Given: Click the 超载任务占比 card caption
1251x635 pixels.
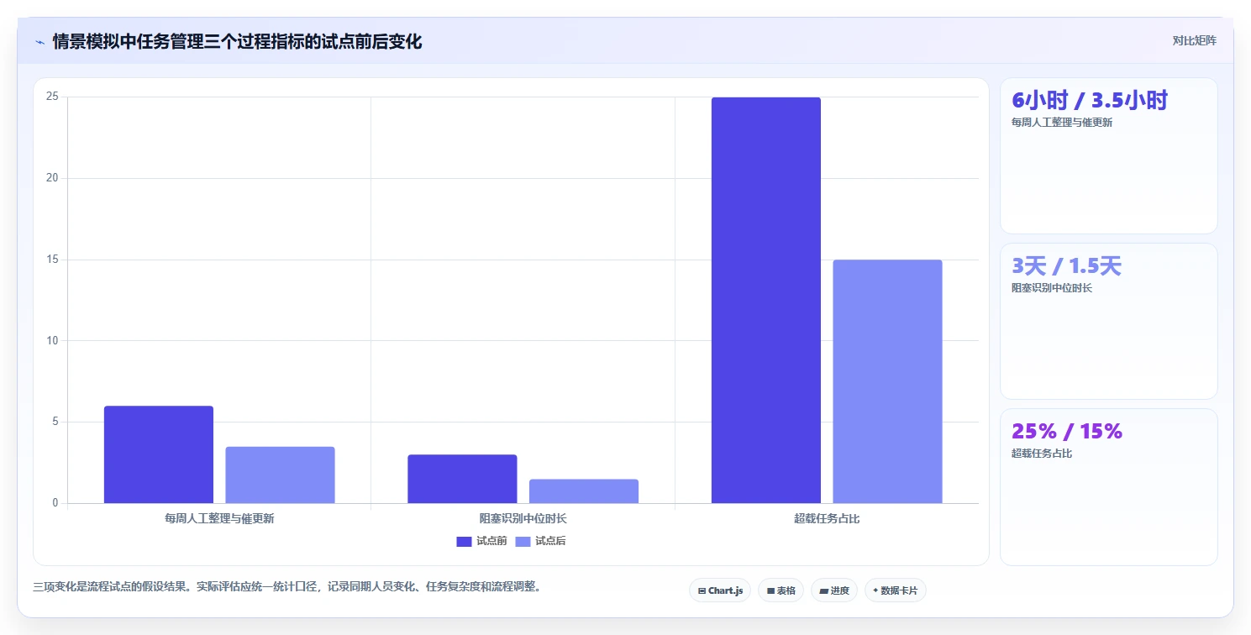Looking at the screenshot, I should (1042, 454).
